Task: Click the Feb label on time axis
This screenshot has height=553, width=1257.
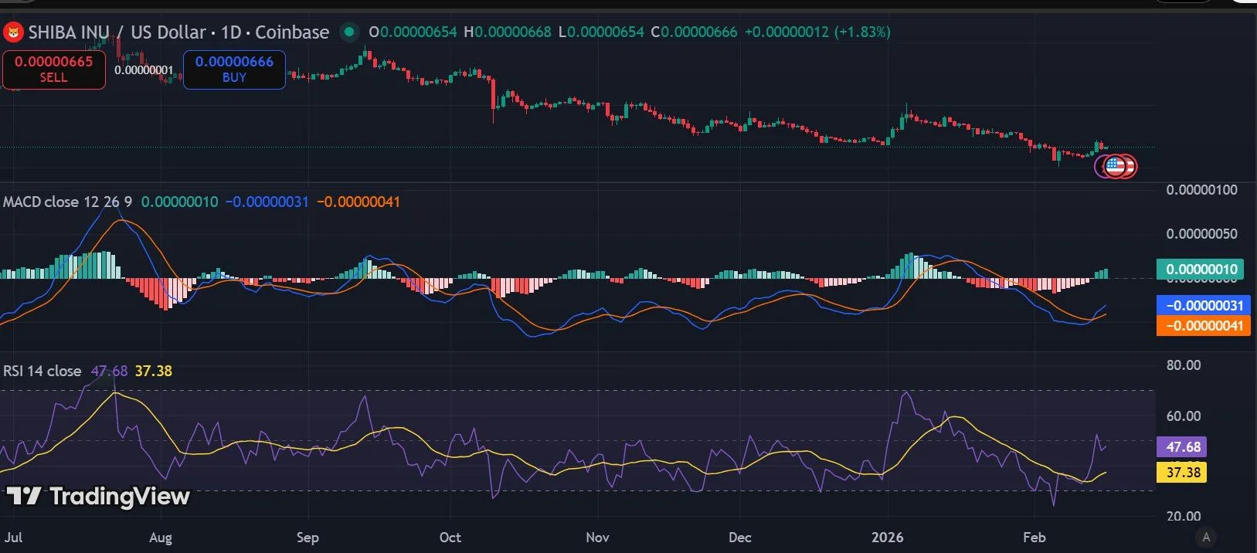Action: pos(1034,538)
